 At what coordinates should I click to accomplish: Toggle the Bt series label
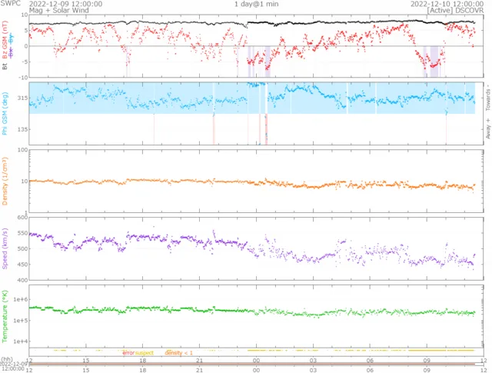click(5, 67)
